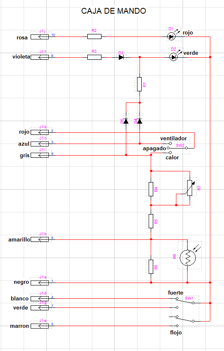Select connector J1-j labeled rosa
This screenshot has height=351, width=224.
click(40, 37)
